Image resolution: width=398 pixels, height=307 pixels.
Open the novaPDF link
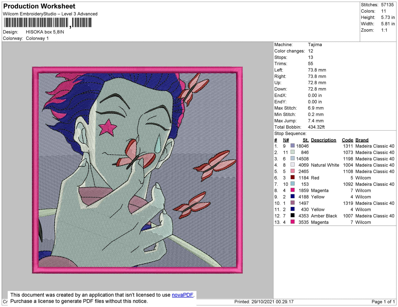183,295
